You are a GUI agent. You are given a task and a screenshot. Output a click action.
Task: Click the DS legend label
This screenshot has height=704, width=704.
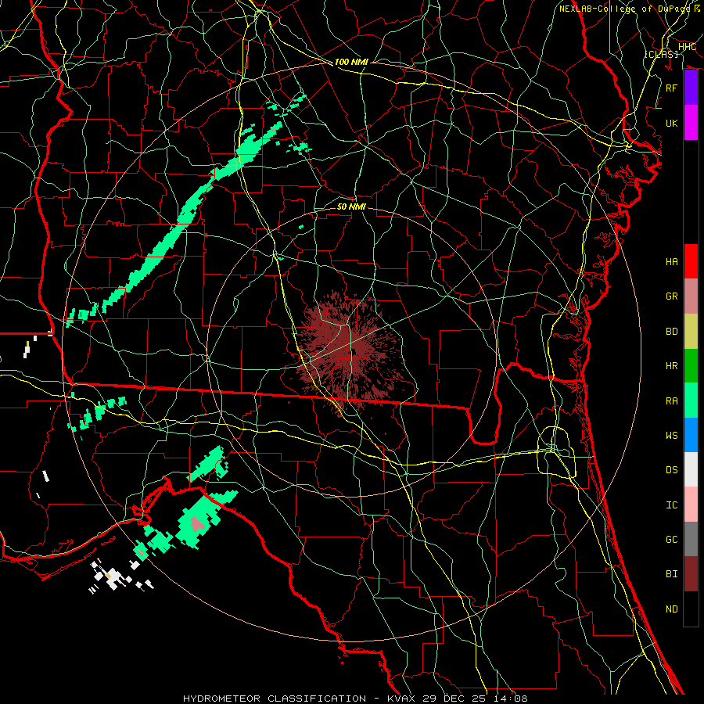coord(672,469)
